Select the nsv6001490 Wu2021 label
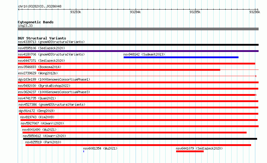 [x=39, y=130]
